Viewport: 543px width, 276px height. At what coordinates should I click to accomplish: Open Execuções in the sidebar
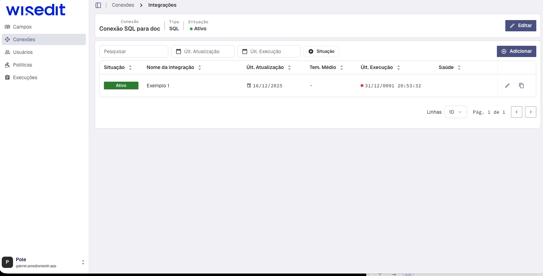(25, 77)
